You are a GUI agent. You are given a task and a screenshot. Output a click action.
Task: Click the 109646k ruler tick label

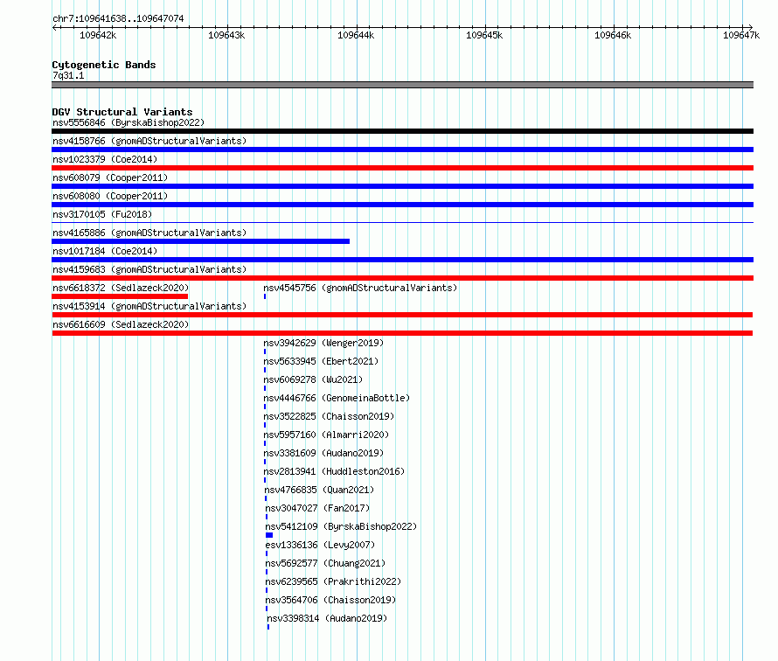click(x=613, y=35)
